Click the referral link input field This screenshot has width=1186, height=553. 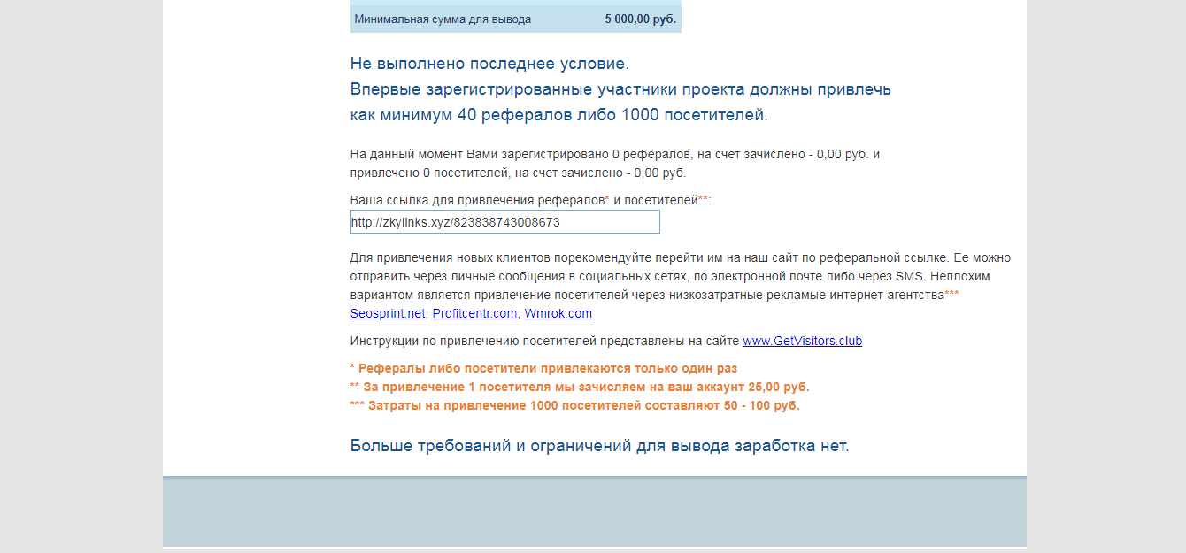coord(504,222)
